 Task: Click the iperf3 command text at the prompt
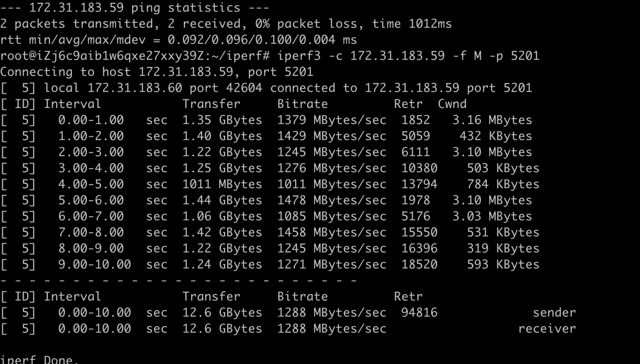408,56
